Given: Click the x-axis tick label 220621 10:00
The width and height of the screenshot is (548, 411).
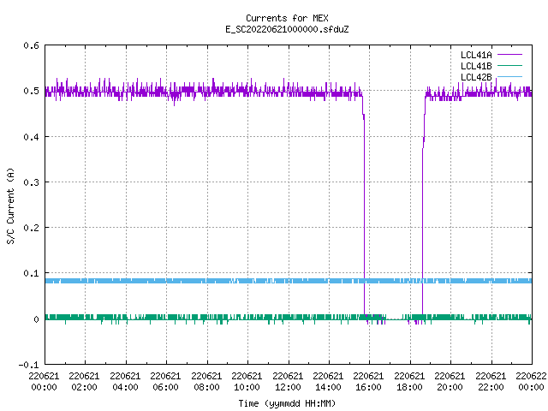Looking at the screenshot, I should click(247, 381).
